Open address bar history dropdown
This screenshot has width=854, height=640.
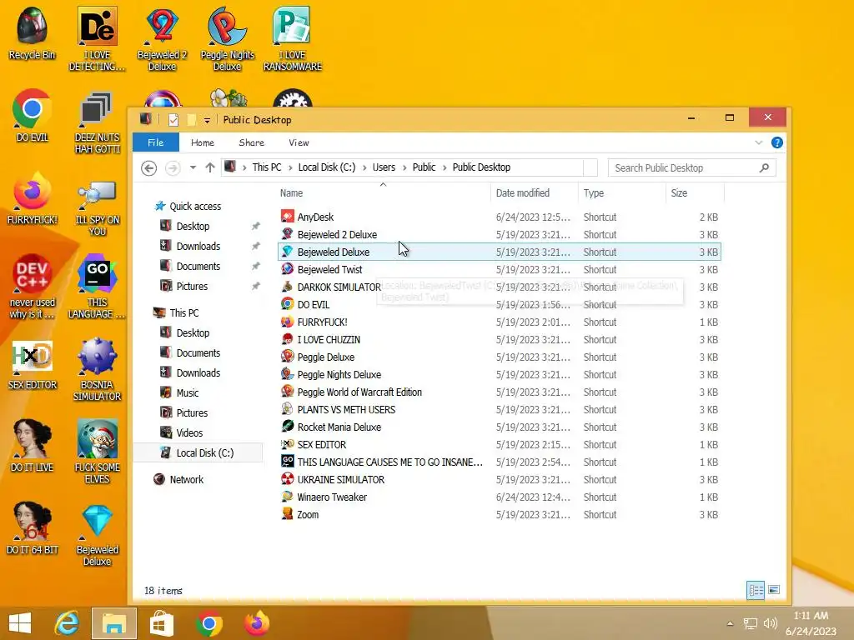[590, 167]
